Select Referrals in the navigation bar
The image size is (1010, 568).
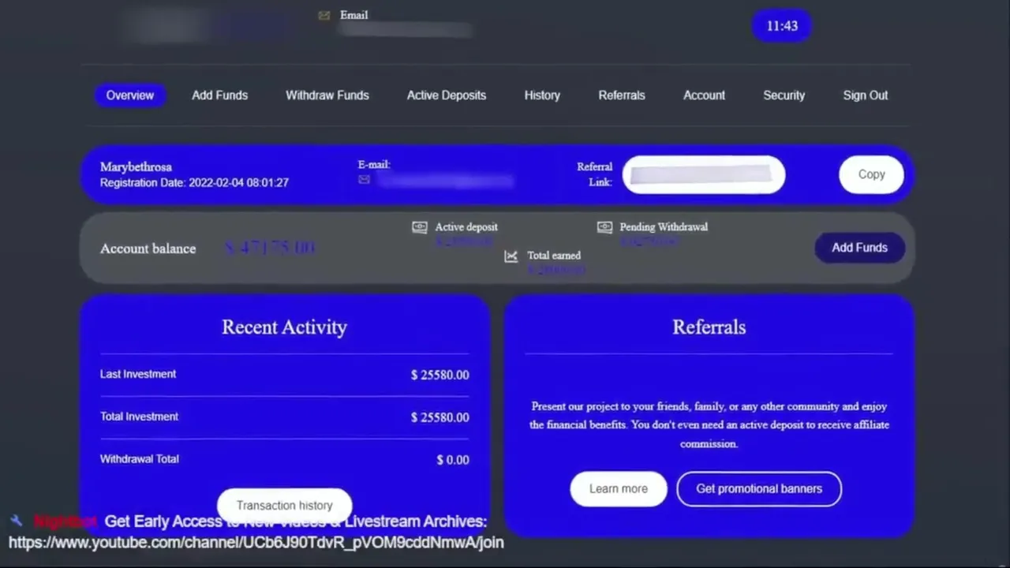(622, 95)
